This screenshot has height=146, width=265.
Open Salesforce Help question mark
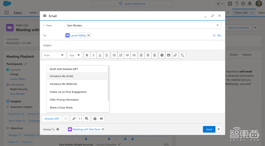coord(237,3)
